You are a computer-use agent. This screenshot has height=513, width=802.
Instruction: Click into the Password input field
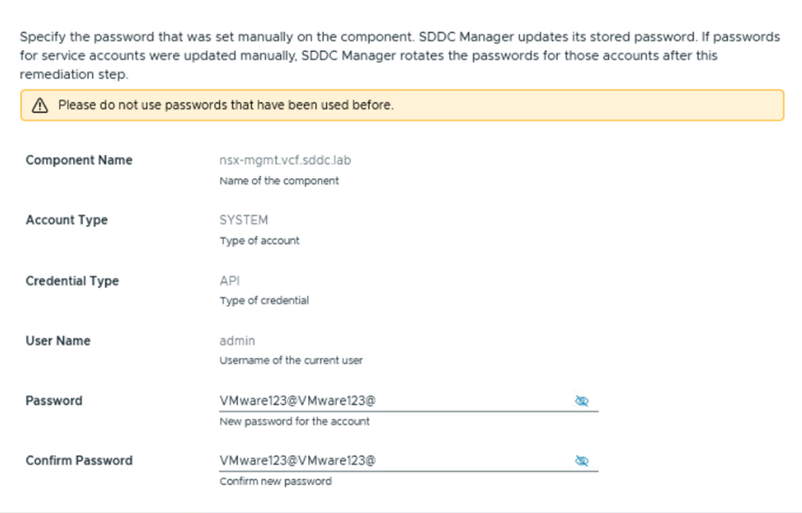coord(392,401)
